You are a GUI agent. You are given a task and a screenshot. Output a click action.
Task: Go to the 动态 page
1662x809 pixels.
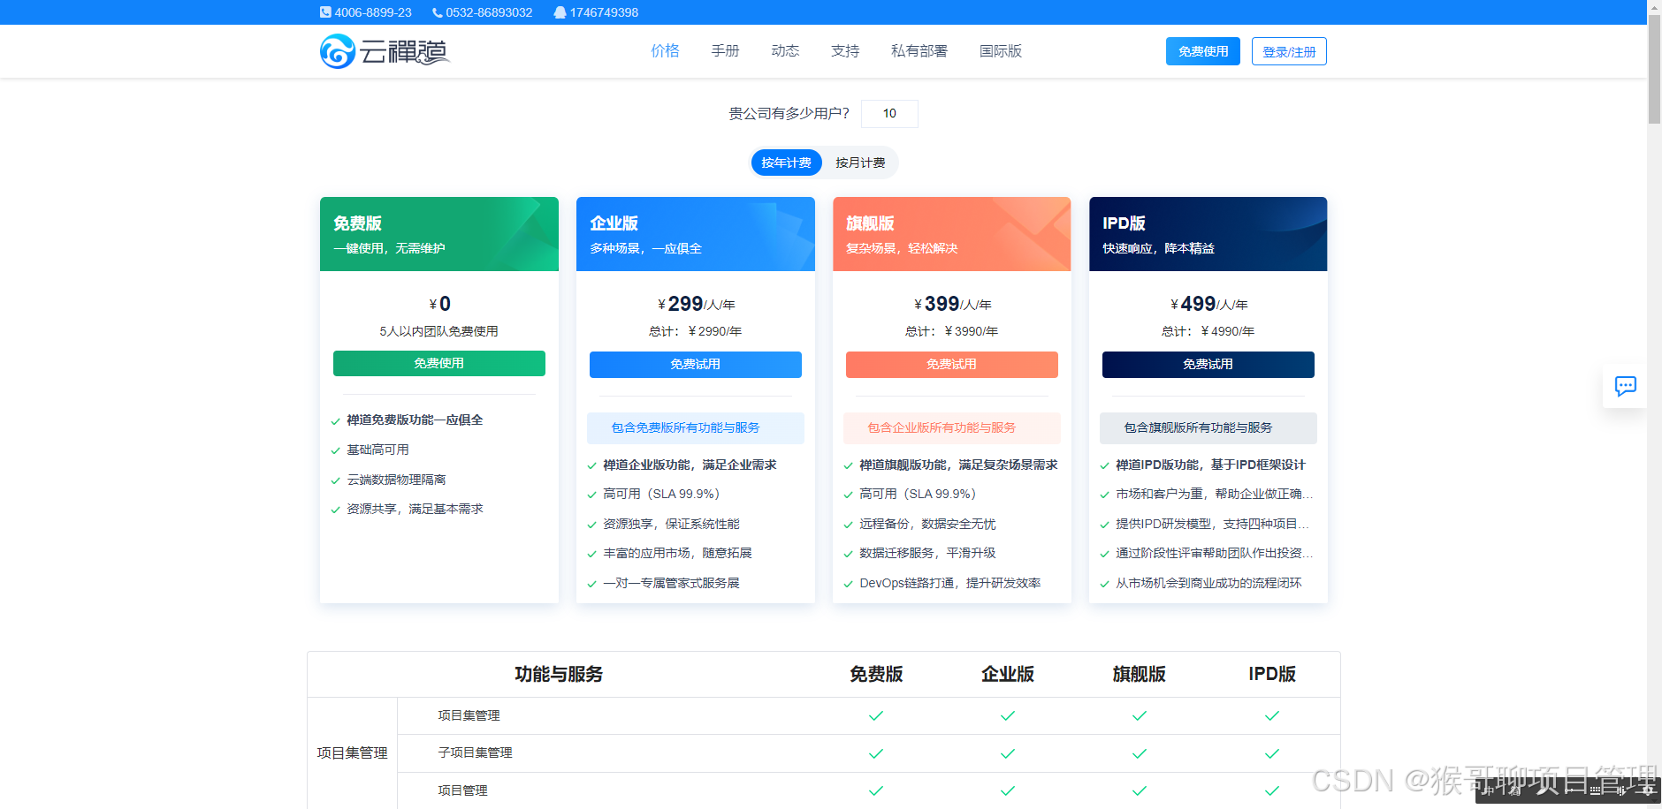point(785,51)
